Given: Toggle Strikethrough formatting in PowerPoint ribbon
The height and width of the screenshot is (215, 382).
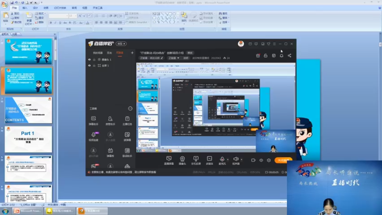Looking at the screenshot, I should coord(65,22).
